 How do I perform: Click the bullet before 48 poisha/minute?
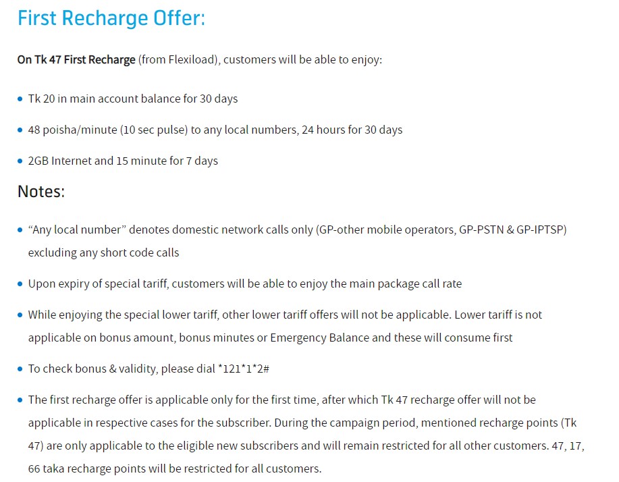click(20, 130)
